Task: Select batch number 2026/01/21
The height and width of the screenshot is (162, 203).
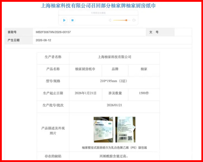Action: 115,105
